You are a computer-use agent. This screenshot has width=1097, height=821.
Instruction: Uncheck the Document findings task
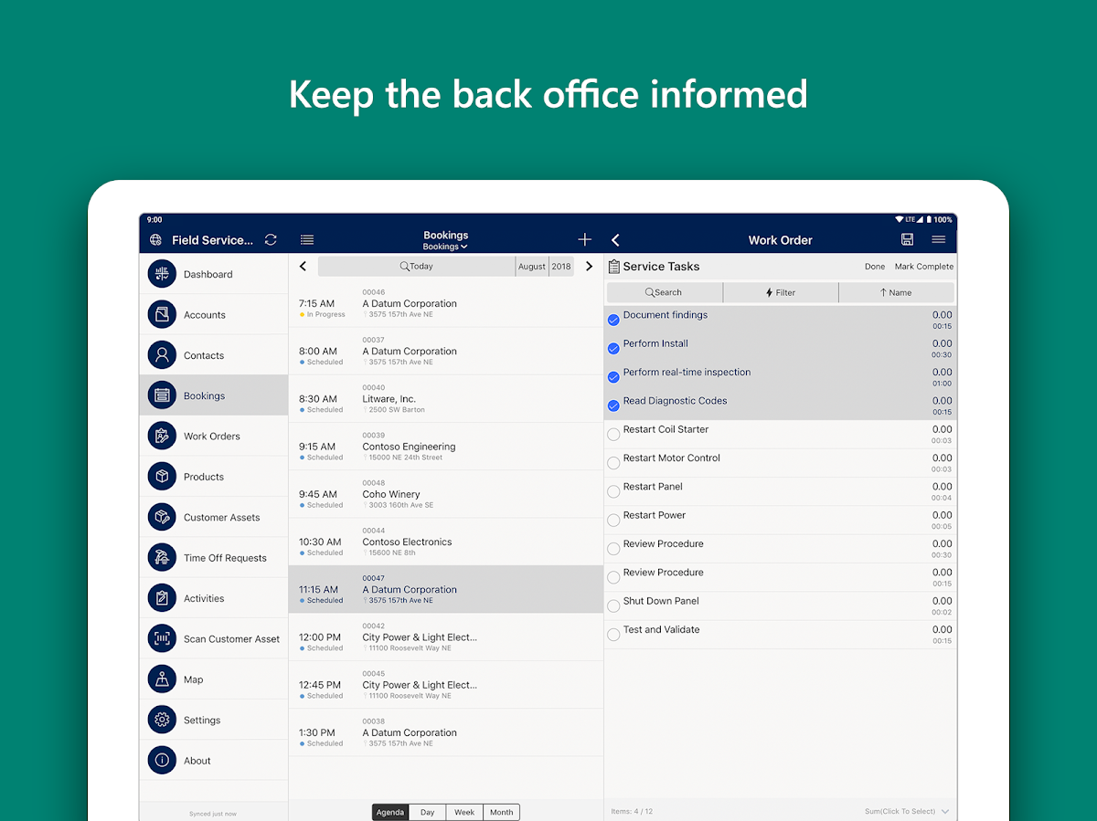pyautogui.click(x=613, y=321)
